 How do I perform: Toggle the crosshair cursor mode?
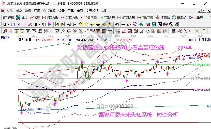[123, 24]
